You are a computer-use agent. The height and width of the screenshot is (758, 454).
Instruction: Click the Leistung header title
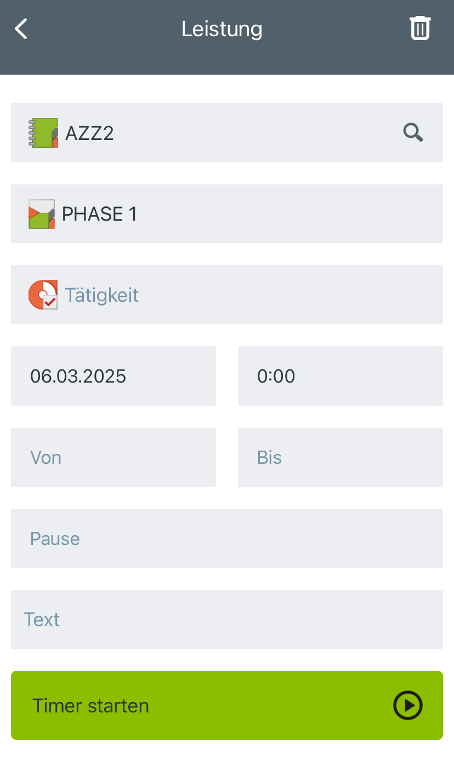pos(222,29)
